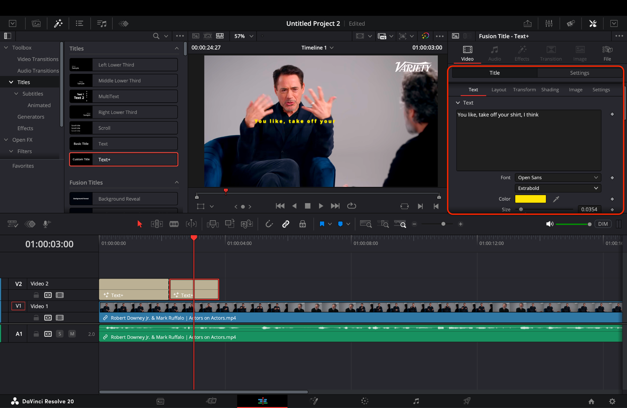This screenshot has height=408, width=627.
Task: Open the Extrabold font style dropdown
Action: coord(558,188)
